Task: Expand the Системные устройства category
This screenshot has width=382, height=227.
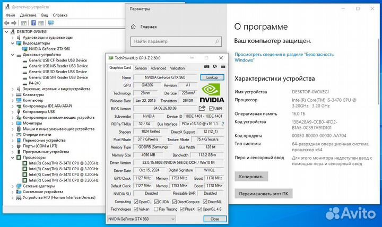Action: (12, 192)
